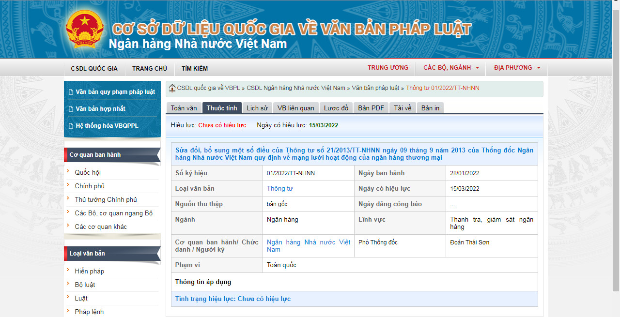Click the Thông tư link in table
This screenshot has height=317, width=620.
(x=279, y=189)
